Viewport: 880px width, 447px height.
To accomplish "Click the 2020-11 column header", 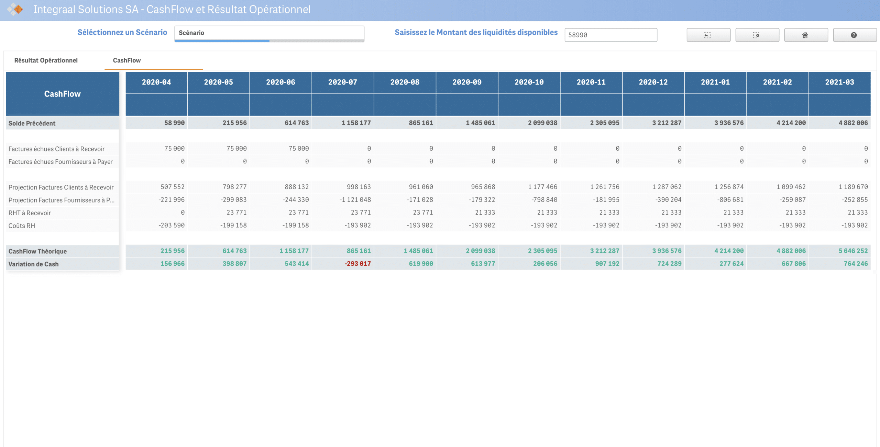I will click(591, 82).
